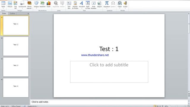Screen dimensions: 190x107
Task: Click into the 'Click to add notes' area
Action: pos(109,102)
